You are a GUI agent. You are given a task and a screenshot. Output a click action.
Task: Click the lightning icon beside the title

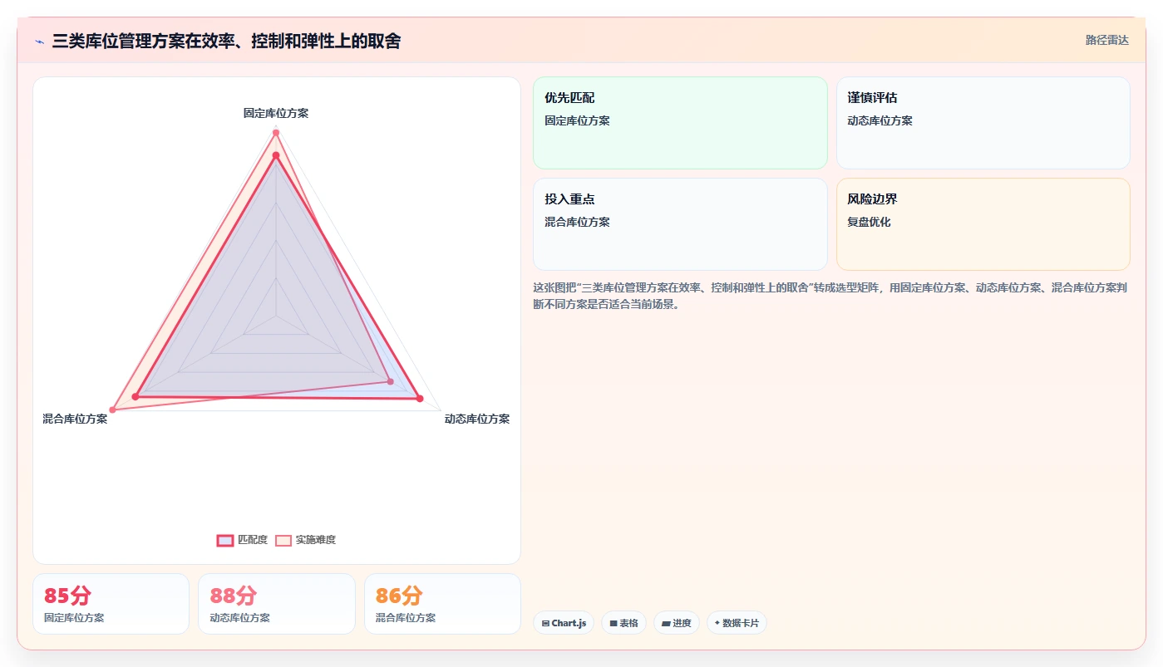click(x=39, y=41)
